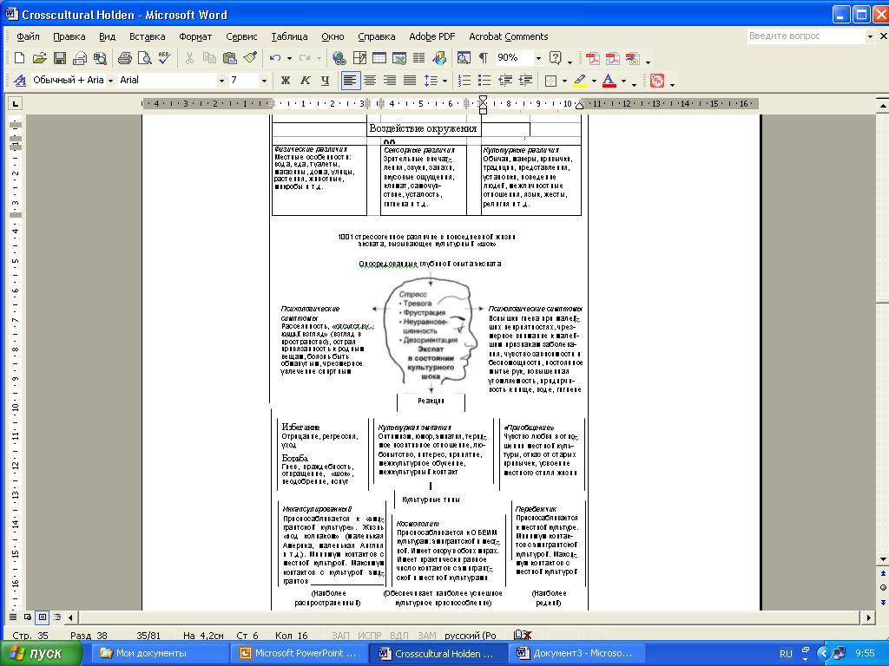Switch to Normal view at bottom left
Image resolution: width=889 pixels, height=666 pixels.
click(x=13, y=617)
